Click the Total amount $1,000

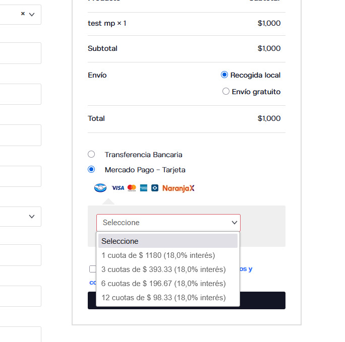(x=269, y=118)
